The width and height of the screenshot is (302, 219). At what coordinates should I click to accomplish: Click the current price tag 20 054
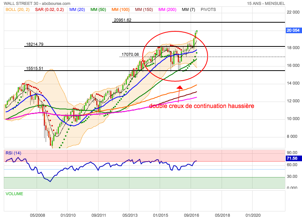[x=293, y=30]
